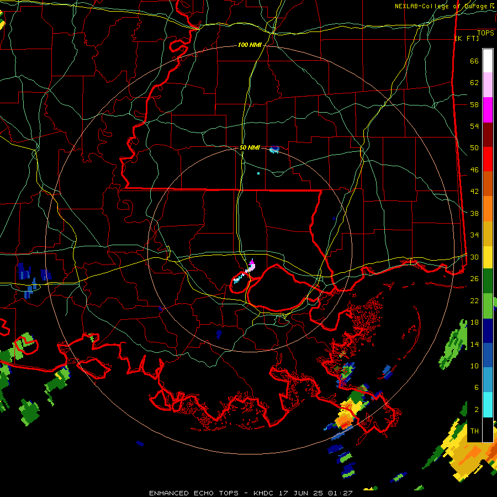Click the 18 value on the scale

coord(474,322)
